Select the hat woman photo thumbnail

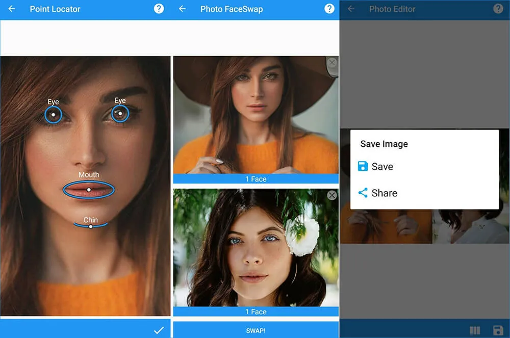256,115
